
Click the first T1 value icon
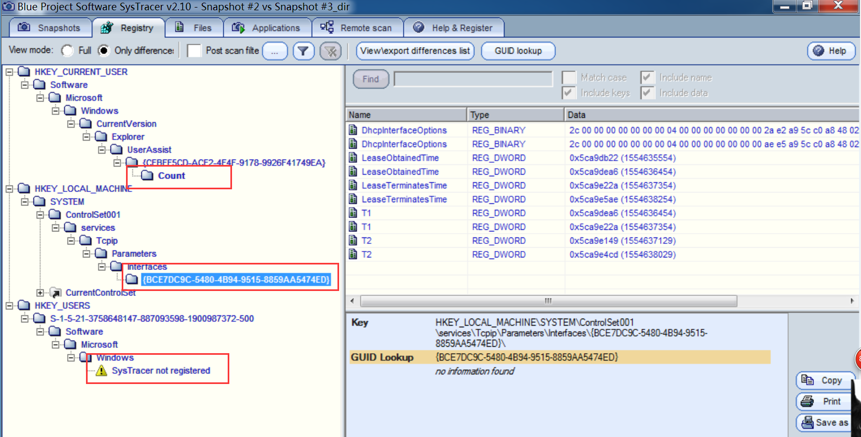[x=353, y=213]
